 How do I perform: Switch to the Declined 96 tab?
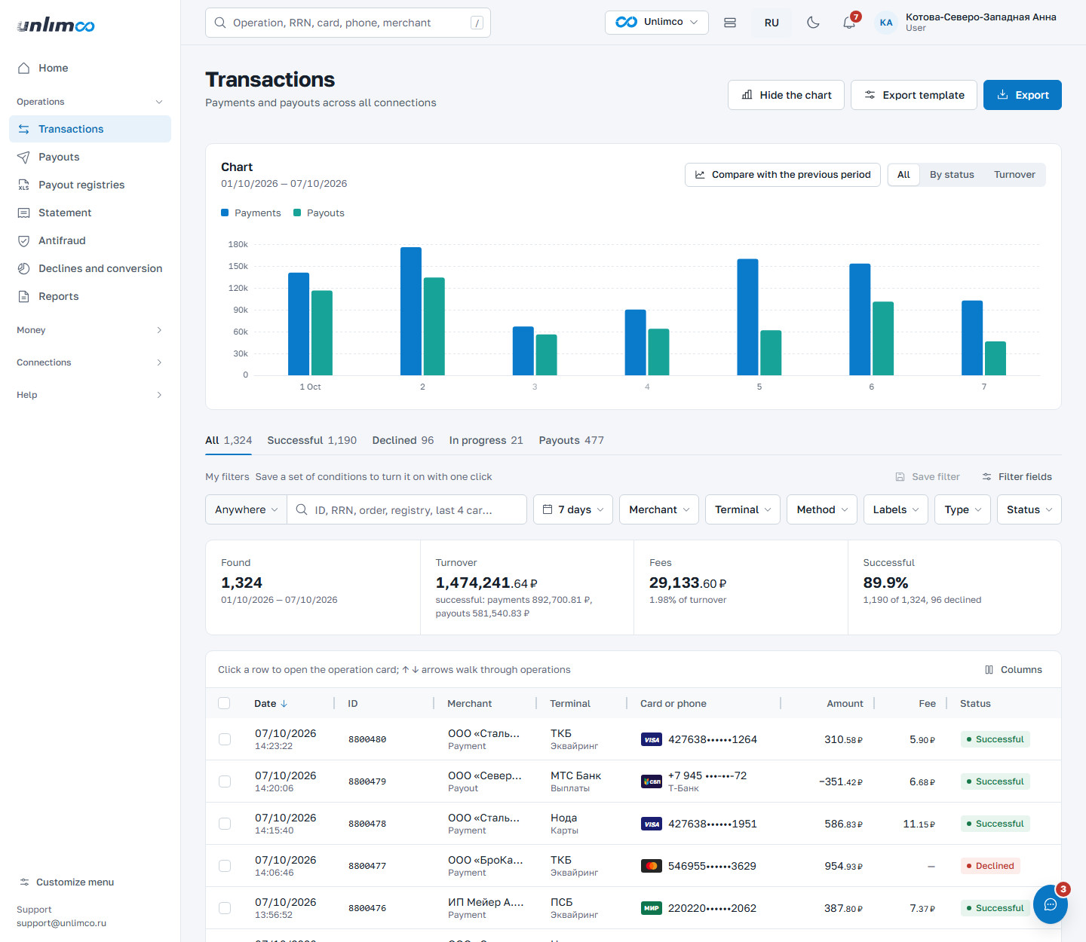[403, 440]
